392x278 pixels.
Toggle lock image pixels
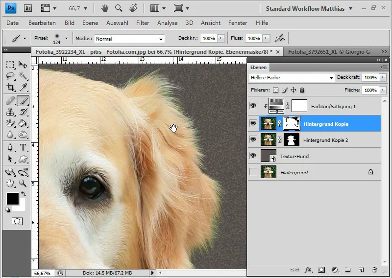coord(285,90)
